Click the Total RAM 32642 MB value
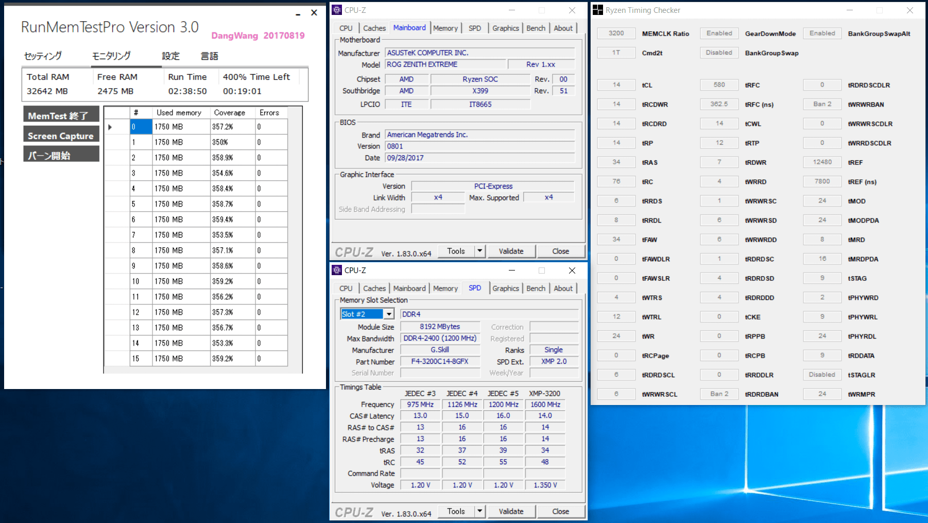Image resolution: width=928 pixels, height=523 pixels. pos(47,91)
